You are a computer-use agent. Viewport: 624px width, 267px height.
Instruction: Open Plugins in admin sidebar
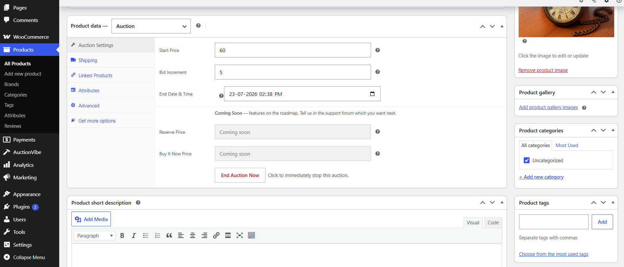point(30,207)
